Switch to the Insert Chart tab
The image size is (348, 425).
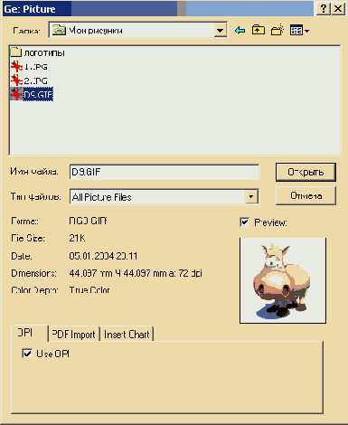click(127, 335)
